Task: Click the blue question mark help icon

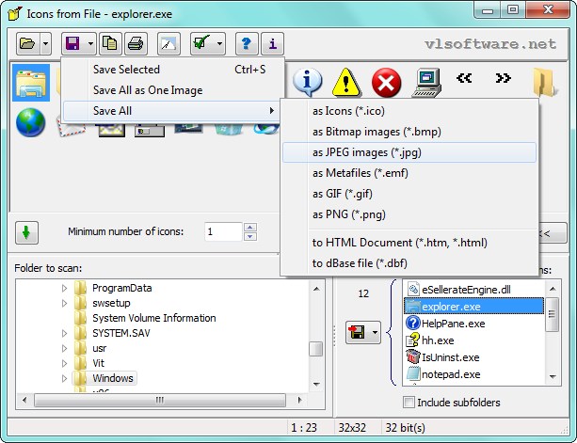Action: click(247, 44)
